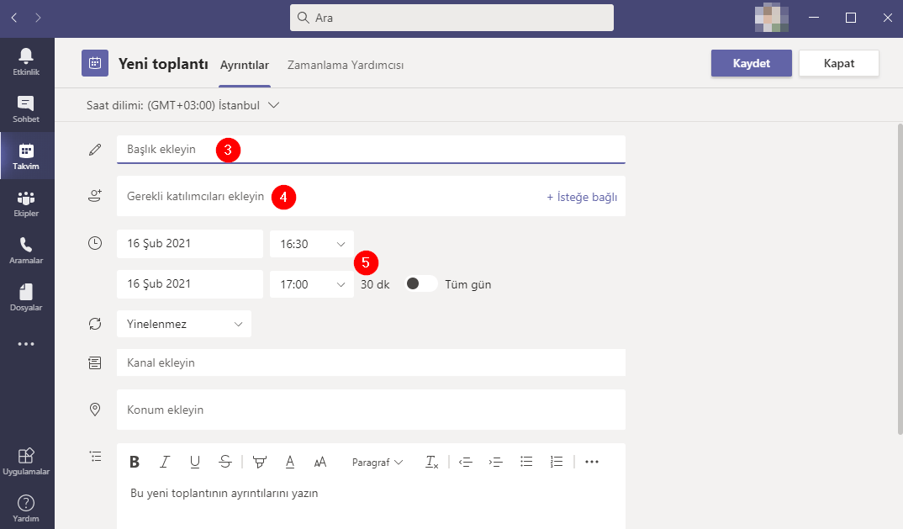The image size is (903, 529).
Task: Click the Ara search box
Action: coord(451,17)
